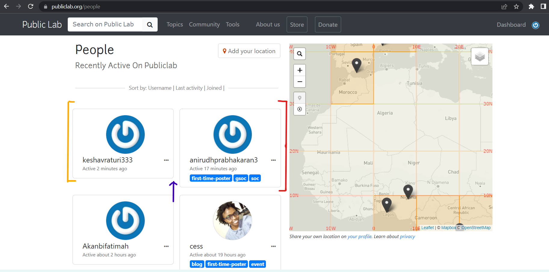Click the share page icon in address bar
This screenshot has height=272, width=549.
pyautogui.click(x=504, y=7)
